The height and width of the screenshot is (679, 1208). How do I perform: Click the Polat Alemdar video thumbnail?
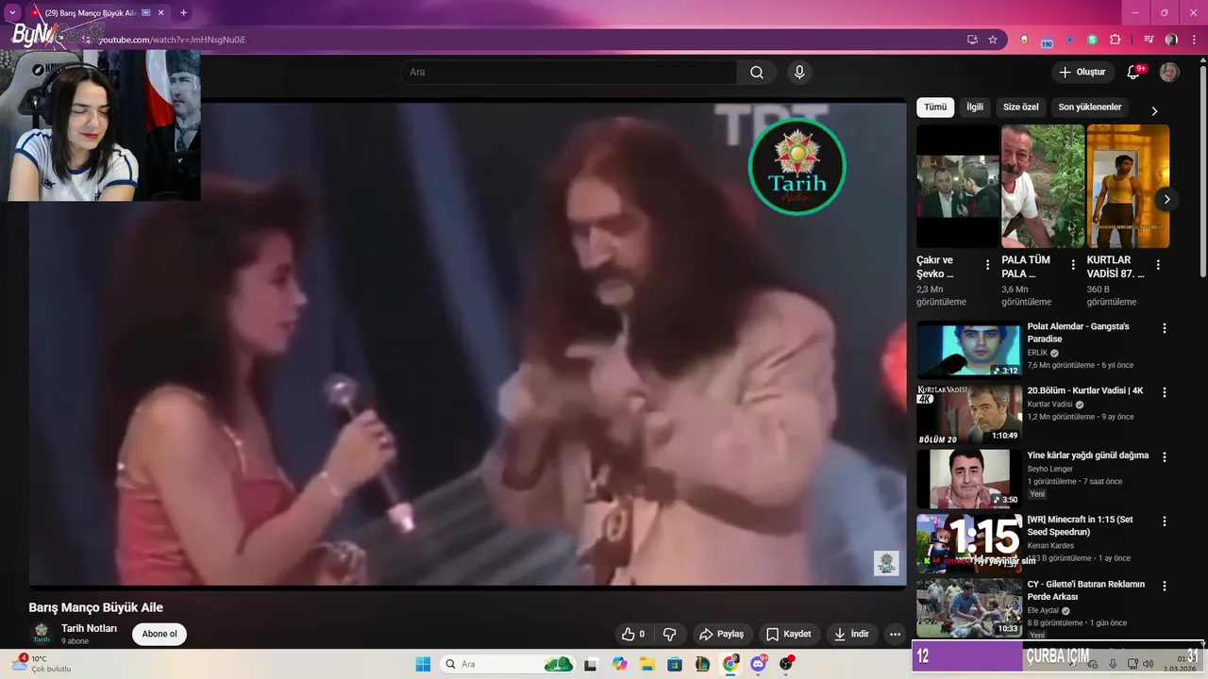pyautogui.click(x=969, y=350)
